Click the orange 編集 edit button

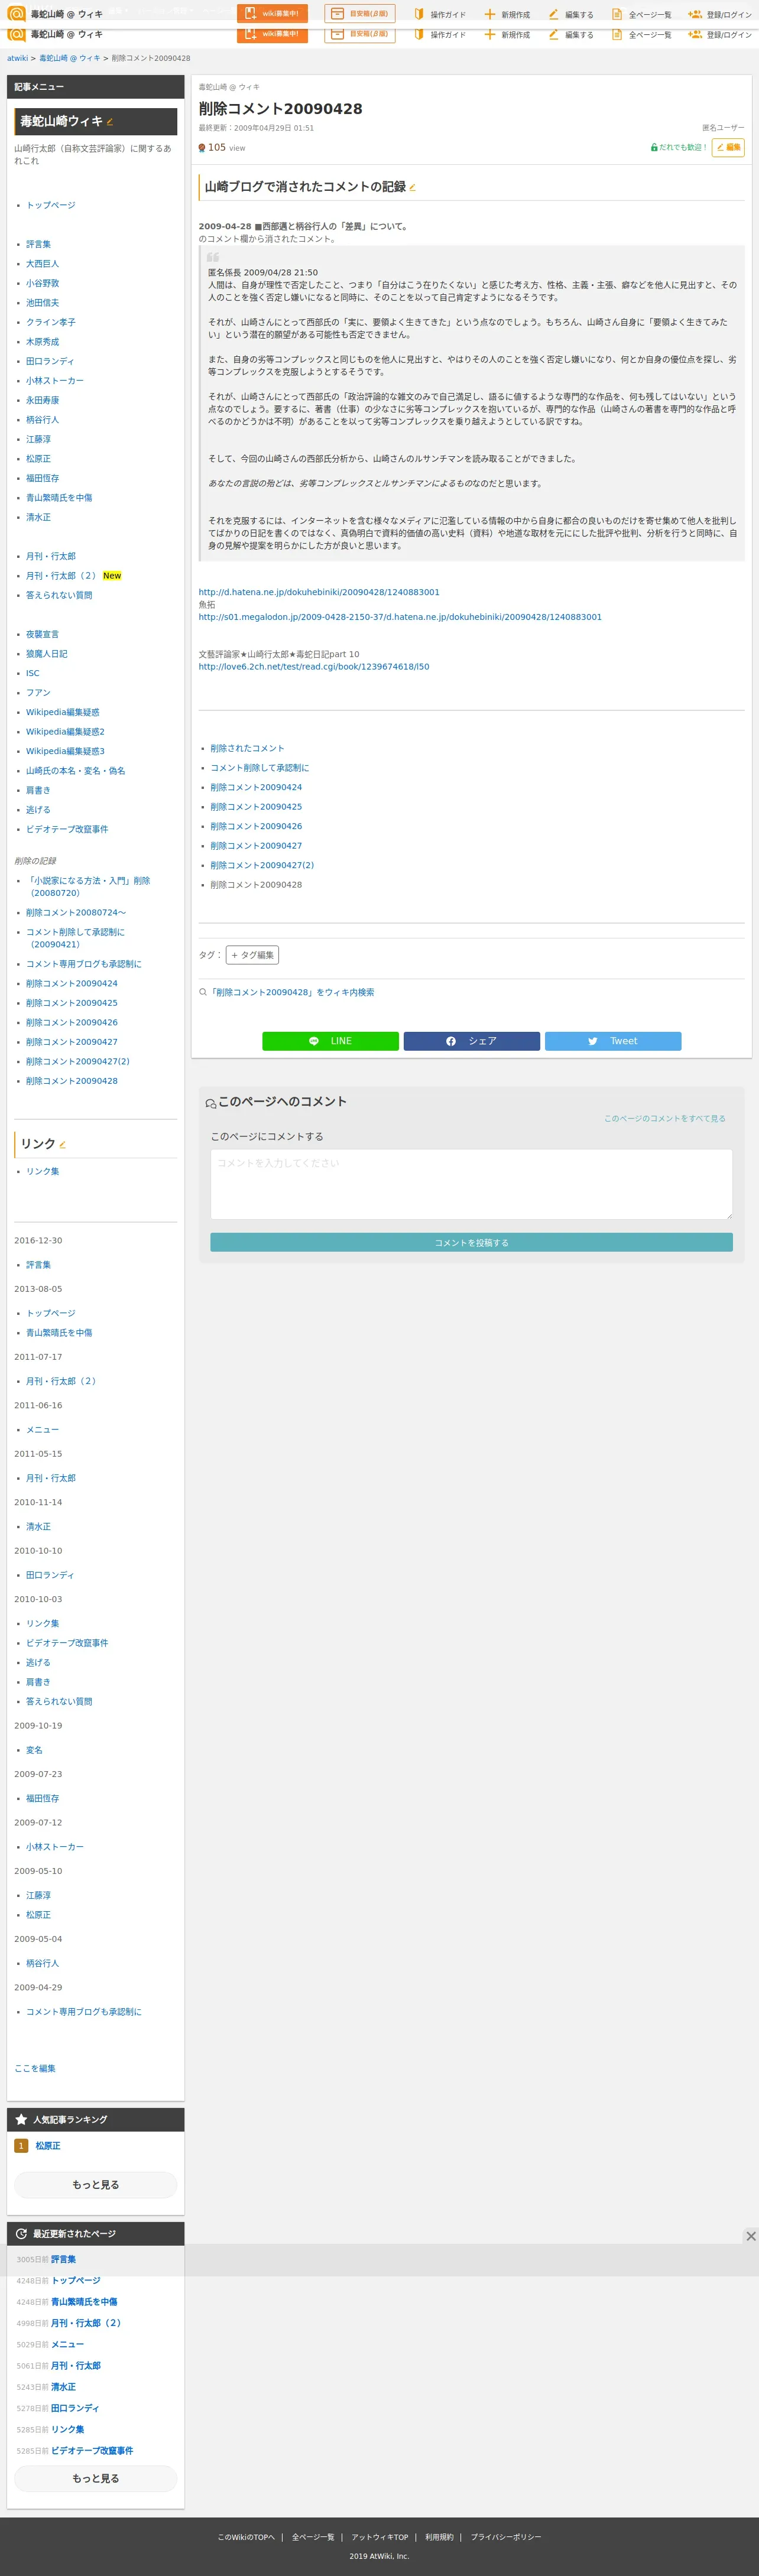pyautogui.click(x=728, y=147)
